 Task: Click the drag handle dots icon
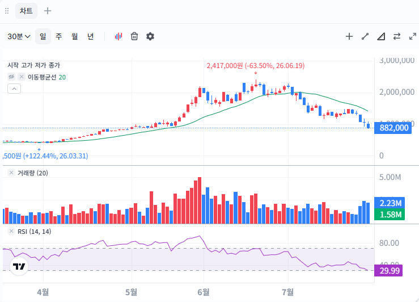tap(7, 11)
